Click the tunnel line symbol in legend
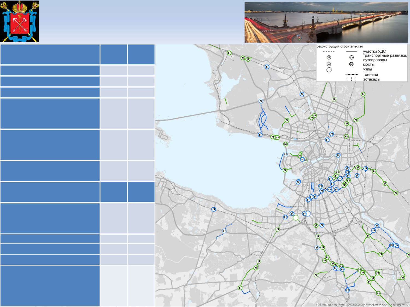The width and height of the screenshot is (410, 307). click(352, 74)
